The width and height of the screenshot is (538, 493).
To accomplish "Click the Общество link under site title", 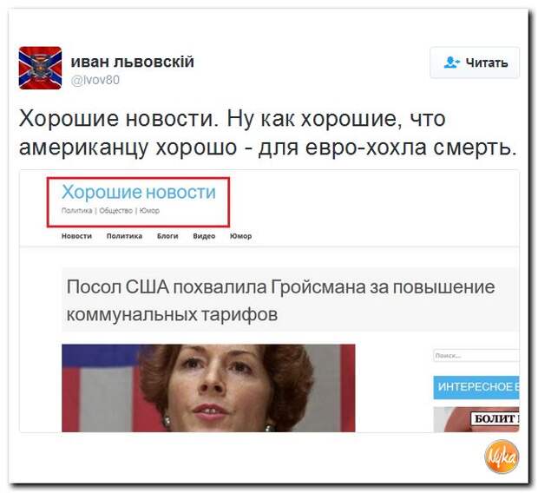I will point(115,210).
